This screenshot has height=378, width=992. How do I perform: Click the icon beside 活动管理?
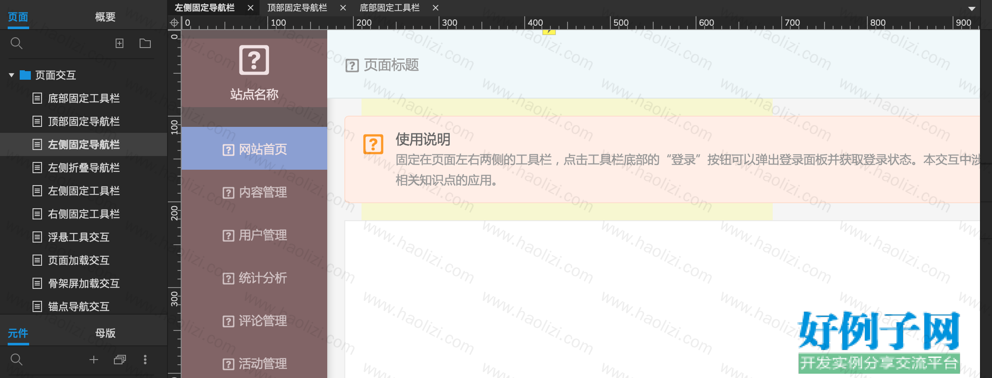click(x=228, y=364)
